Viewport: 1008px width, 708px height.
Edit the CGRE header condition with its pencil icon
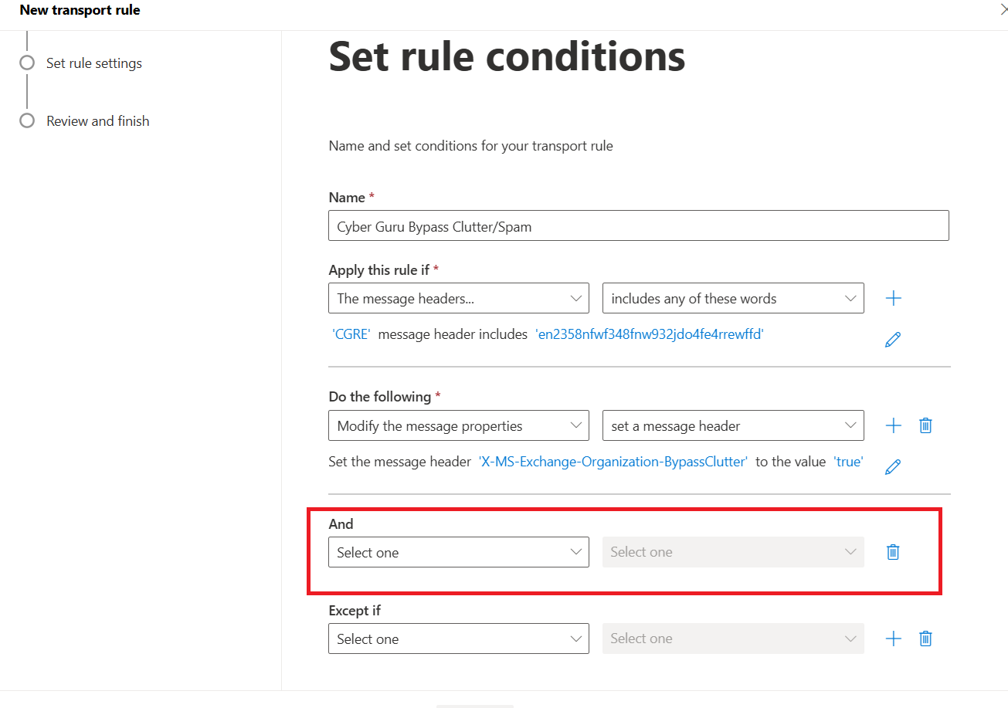click(893, 339)
